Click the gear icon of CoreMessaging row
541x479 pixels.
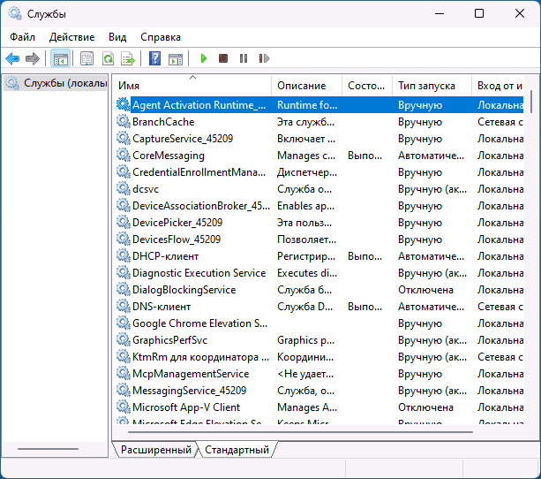pyautogui.click(x=124, y=155)
